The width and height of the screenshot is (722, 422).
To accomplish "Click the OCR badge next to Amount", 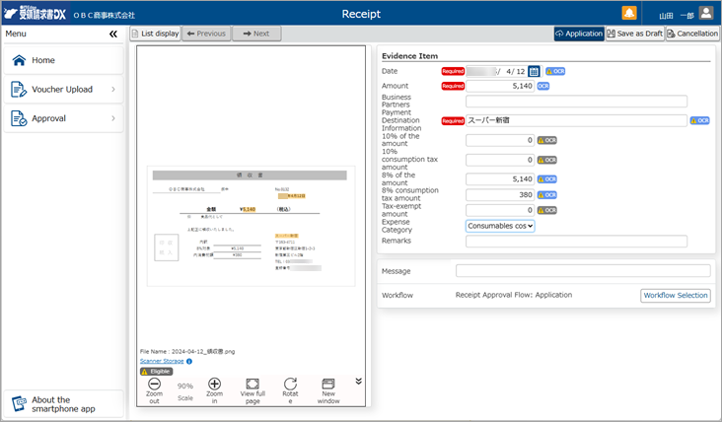I will [543, 86].
